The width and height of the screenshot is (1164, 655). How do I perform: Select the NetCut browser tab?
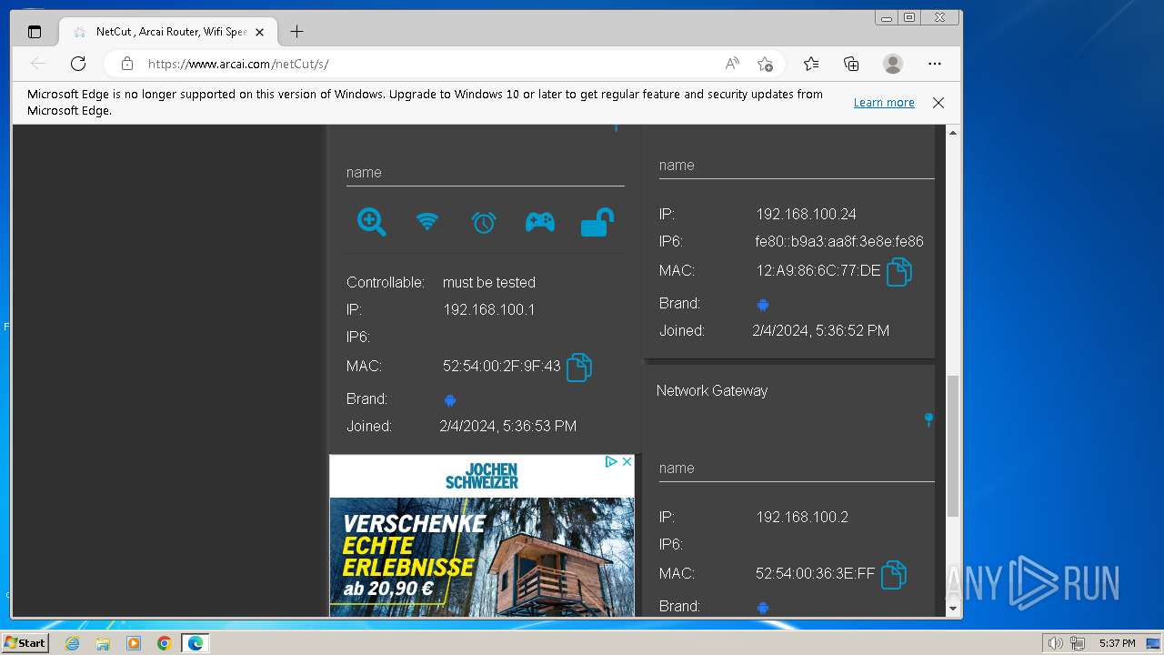(x=166, y=32)
